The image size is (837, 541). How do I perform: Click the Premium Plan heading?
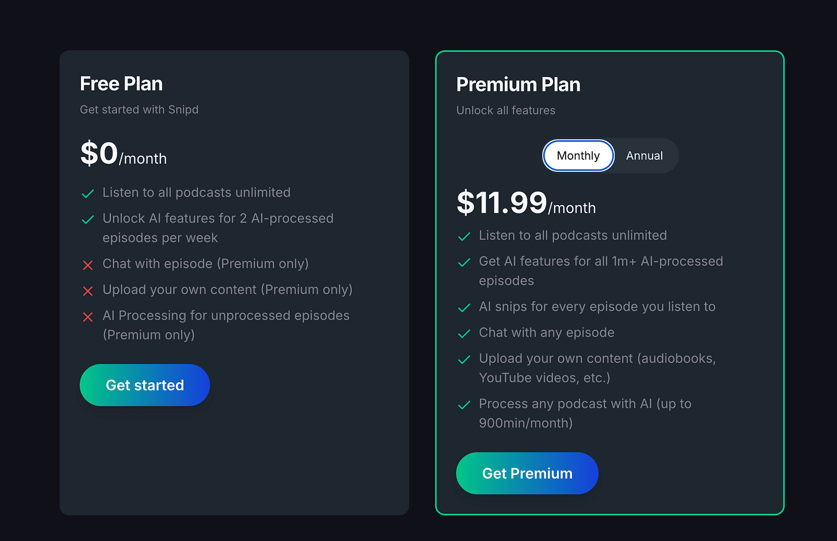point(518,85)
